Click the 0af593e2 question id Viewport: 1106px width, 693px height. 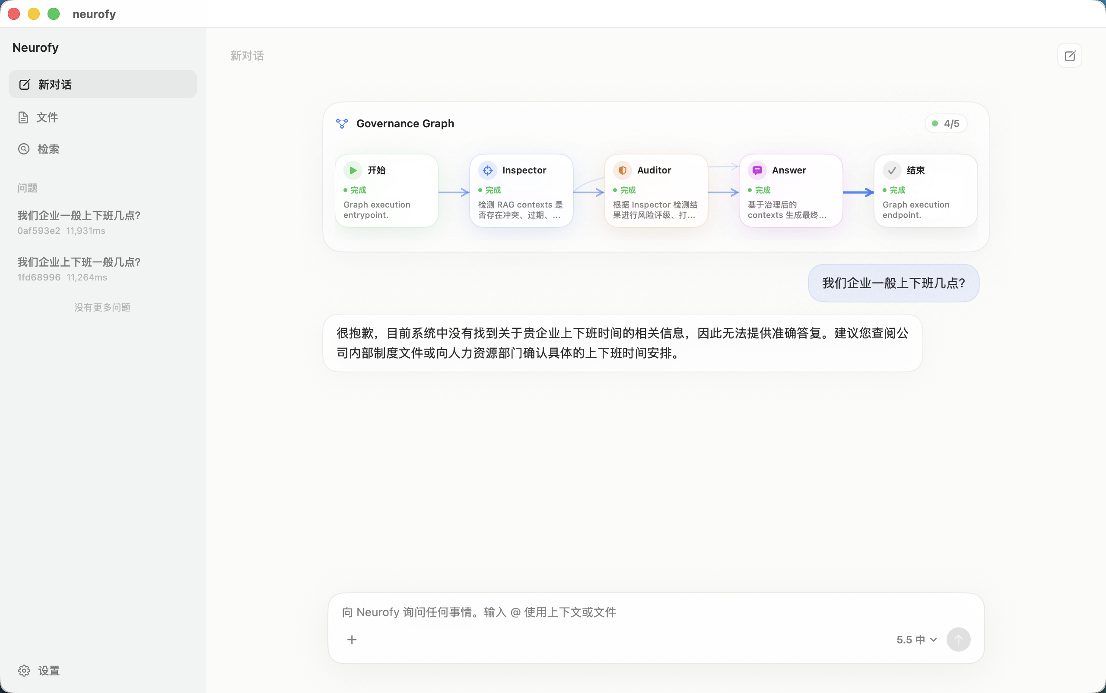[38, 231]
